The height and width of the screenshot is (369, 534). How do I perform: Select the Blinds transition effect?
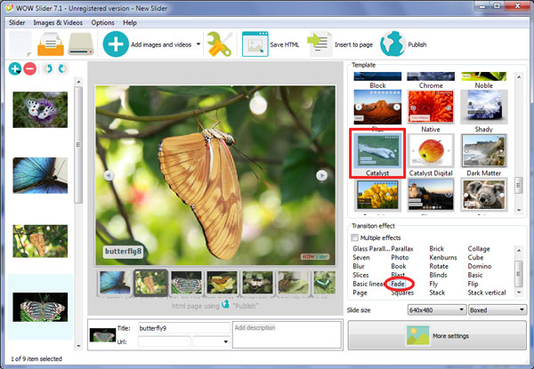[x=438, y=275]
